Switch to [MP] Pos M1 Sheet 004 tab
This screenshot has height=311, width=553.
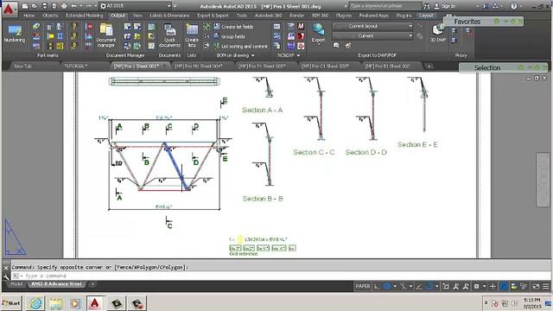[x=198, y=66]
